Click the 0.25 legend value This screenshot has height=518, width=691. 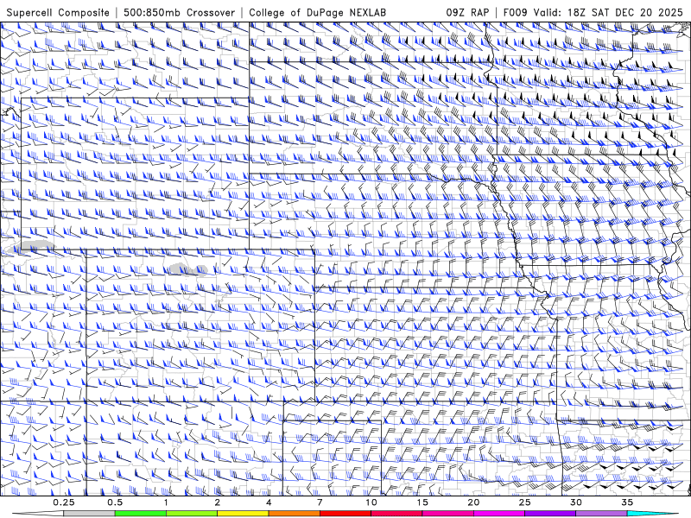click(64, 502)
